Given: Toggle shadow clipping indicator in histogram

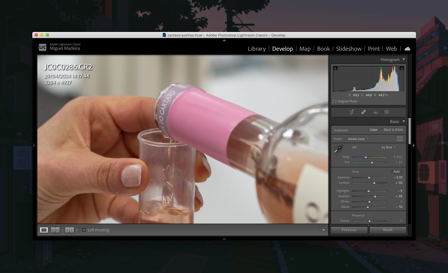Looking at the screenshot, I should tap(335, 68).
